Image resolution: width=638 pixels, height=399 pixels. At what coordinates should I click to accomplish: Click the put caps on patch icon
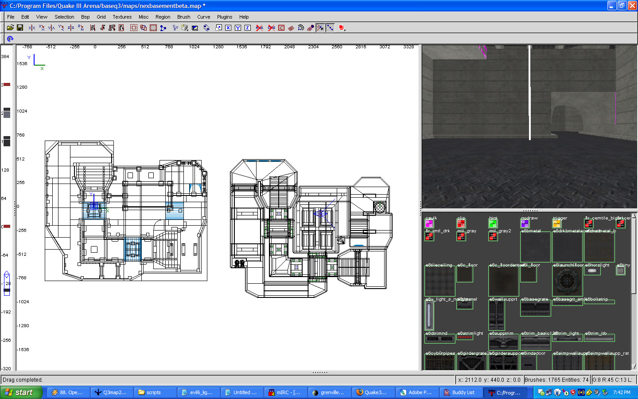pyautogui.click(x=311, y=27)
